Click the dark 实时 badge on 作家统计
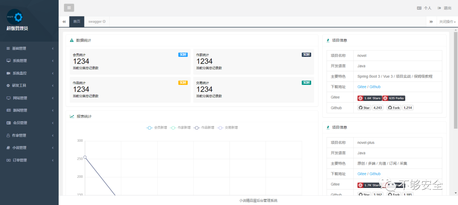 307,55
